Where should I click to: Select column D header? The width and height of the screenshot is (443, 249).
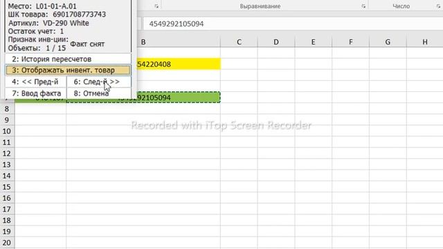(x=276, y=42)
